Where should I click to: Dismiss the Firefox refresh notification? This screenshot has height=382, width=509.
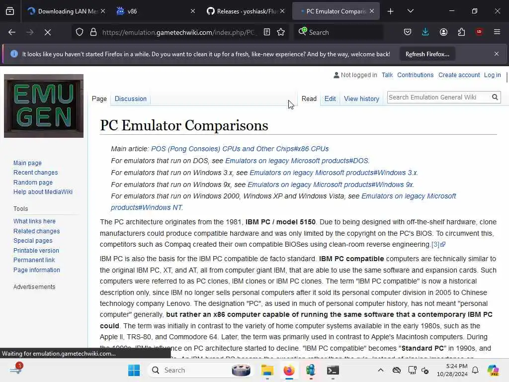[x=497, y=54]
